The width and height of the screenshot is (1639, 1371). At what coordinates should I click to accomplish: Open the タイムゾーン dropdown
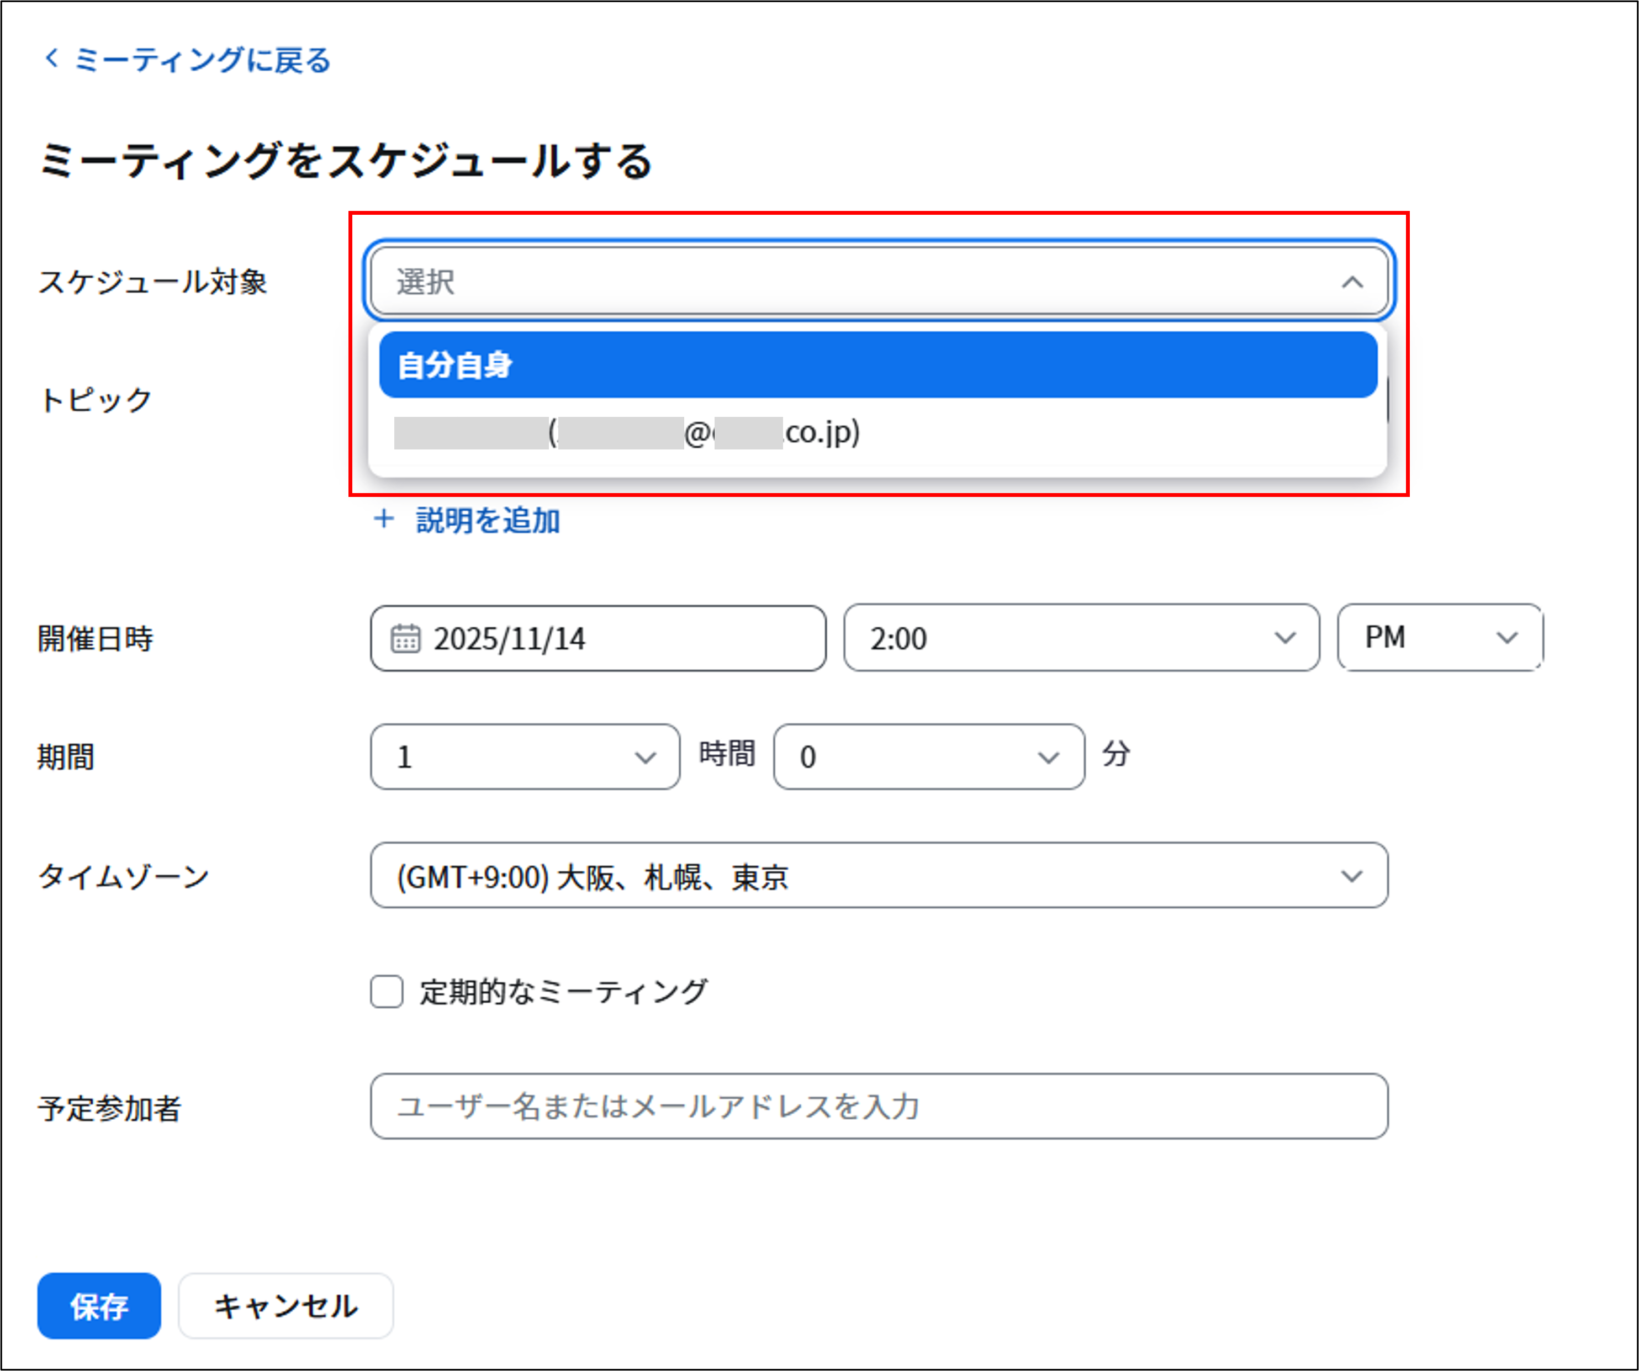tap(879, 875)
